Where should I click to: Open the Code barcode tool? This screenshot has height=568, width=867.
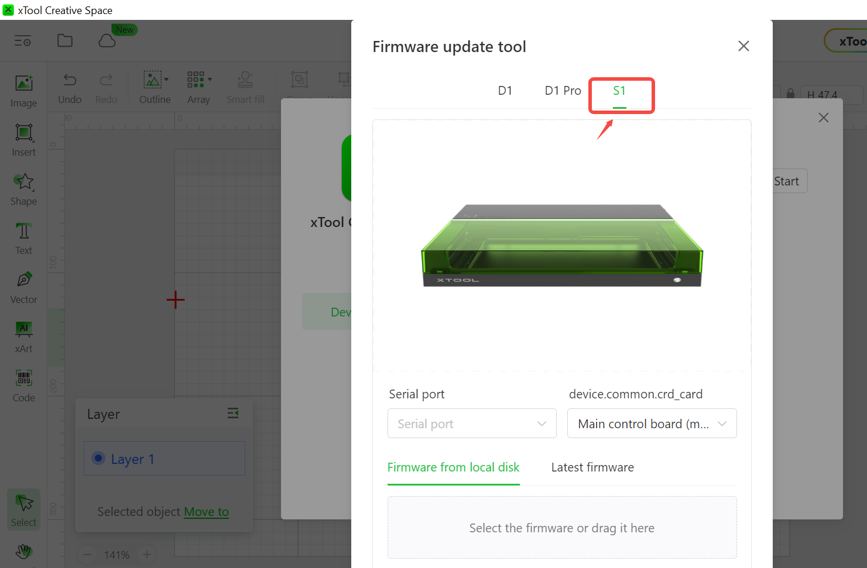(23, 385)
